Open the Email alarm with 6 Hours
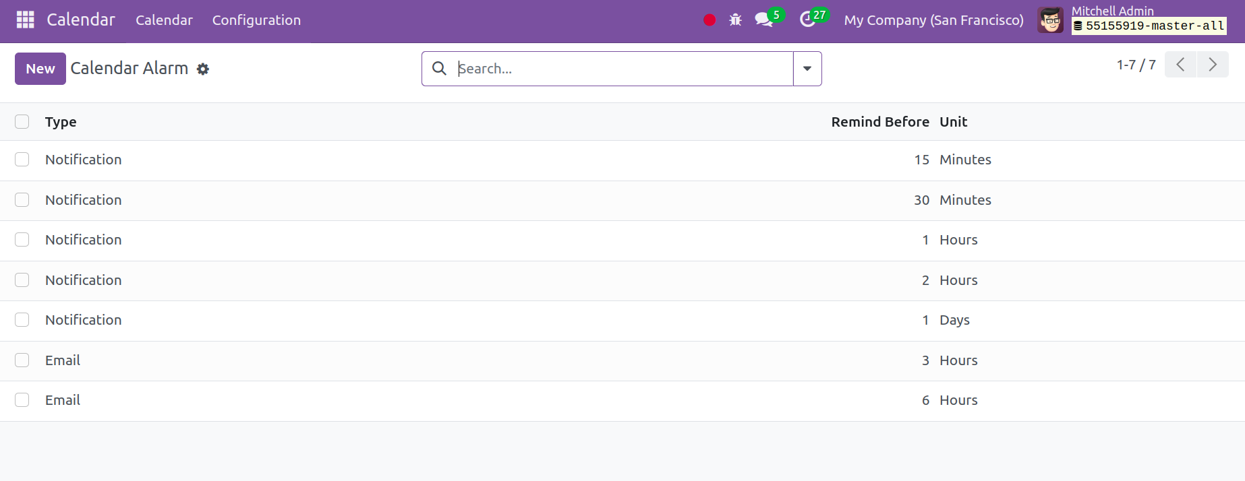The image size is (1245, 481). coord(622,401)
